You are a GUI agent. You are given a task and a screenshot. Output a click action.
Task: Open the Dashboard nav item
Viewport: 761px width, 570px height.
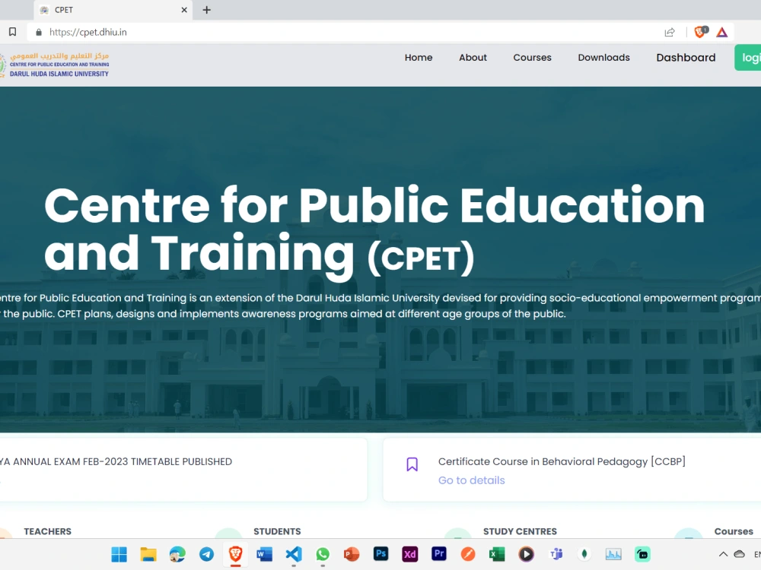click(x=686, y=57)
